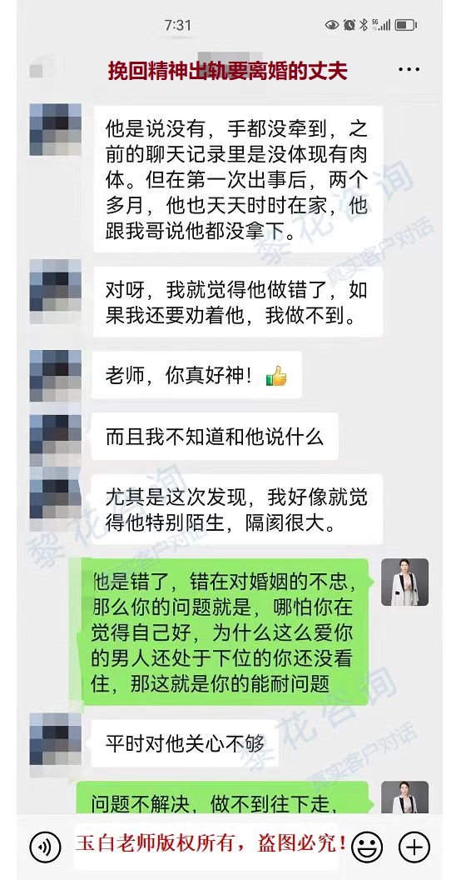Image resolution: width=451 pixels, height=880 pixels.
Task: Tap the Bluetooth status icon
Action: click(x=363, y=25)
